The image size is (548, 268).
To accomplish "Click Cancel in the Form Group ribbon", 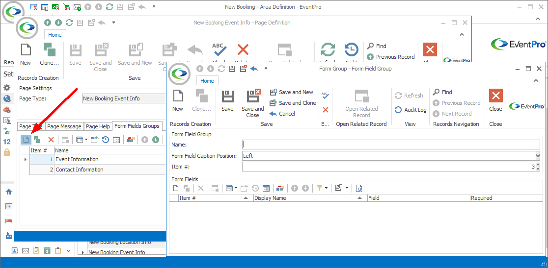I will click(282, 114).
